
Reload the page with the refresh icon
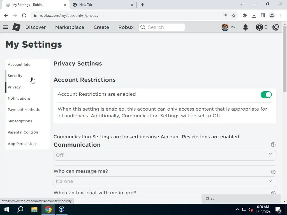24,16
